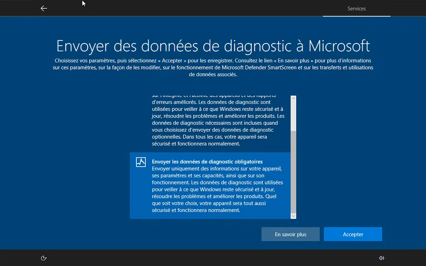426x266 pixels.
Task: Click the paragraph starting 'Choisissez vos paramètres'
Action: 213,67
